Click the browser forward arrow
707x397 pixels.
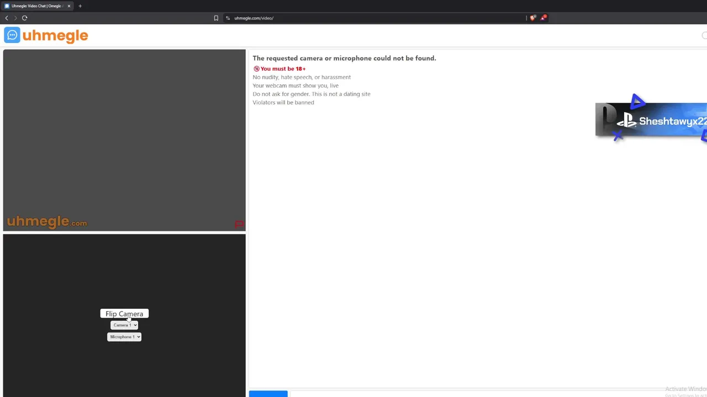click(x=15, y=18)
